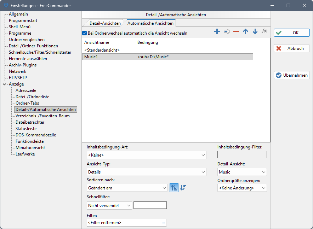313x229 pixels.
Task: Toggle automatic view change on folder change
Action: [84, 33]
